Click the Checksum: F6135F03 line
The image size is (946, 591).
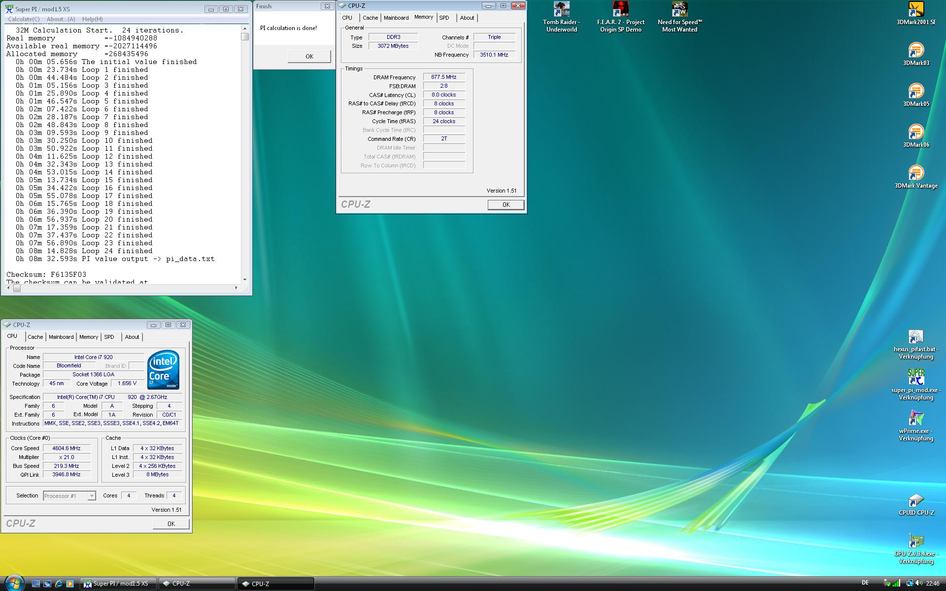[46, 275]
